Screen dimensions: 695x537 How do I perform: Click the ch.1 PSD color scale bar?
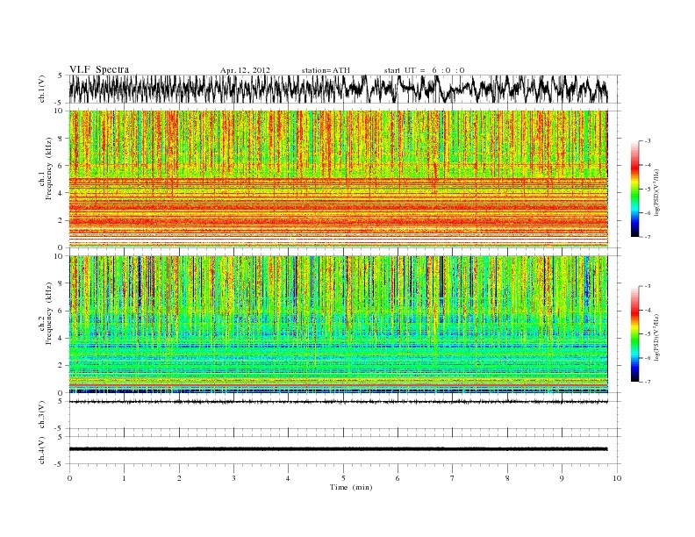(x=635, y=189)
